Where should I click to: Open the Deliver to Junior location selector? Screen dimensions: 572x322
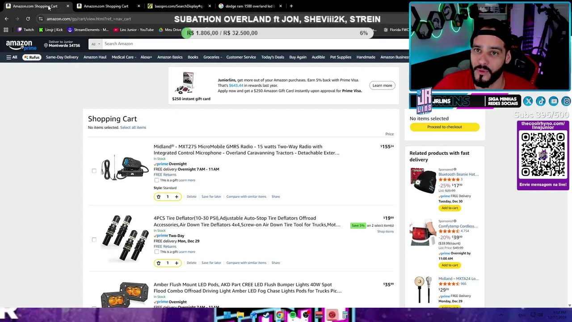[x=62, y=44]
